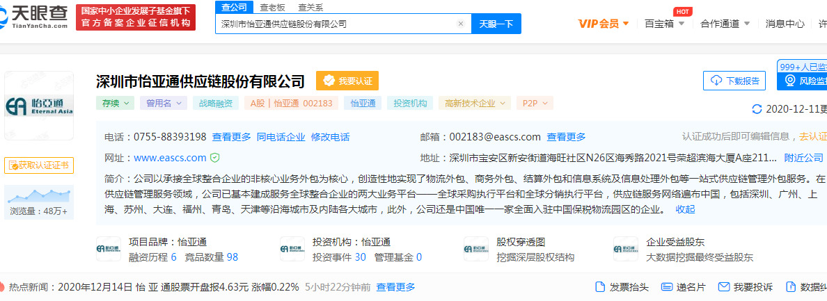Image resolution: width=827 pixels, height=301 pixels.
Task: Switch to the 查关系 search tab
Action: (310, 8)
